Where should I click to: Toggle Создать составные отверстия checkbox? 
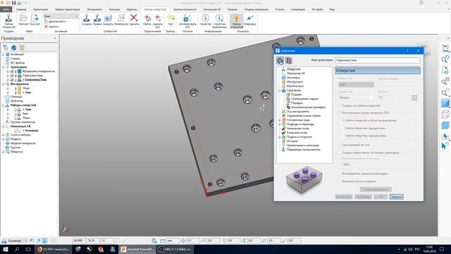click(340, 106)
